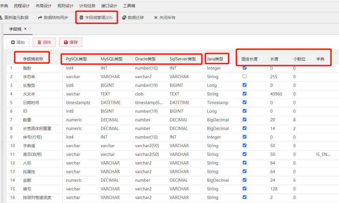Viewport: 339px width, 203px height.
Task: Click the 删除 button
Action: (x=44, y=42)
